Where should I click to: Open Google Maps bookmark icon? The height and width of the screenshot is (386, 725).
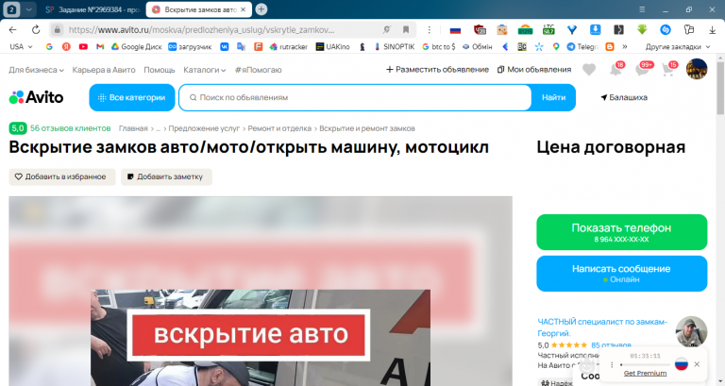556,46
